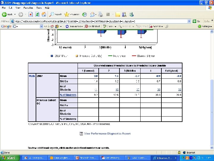Open browsing History
The width and height of the screenshot is (214, 161).
tap(84, 14)
